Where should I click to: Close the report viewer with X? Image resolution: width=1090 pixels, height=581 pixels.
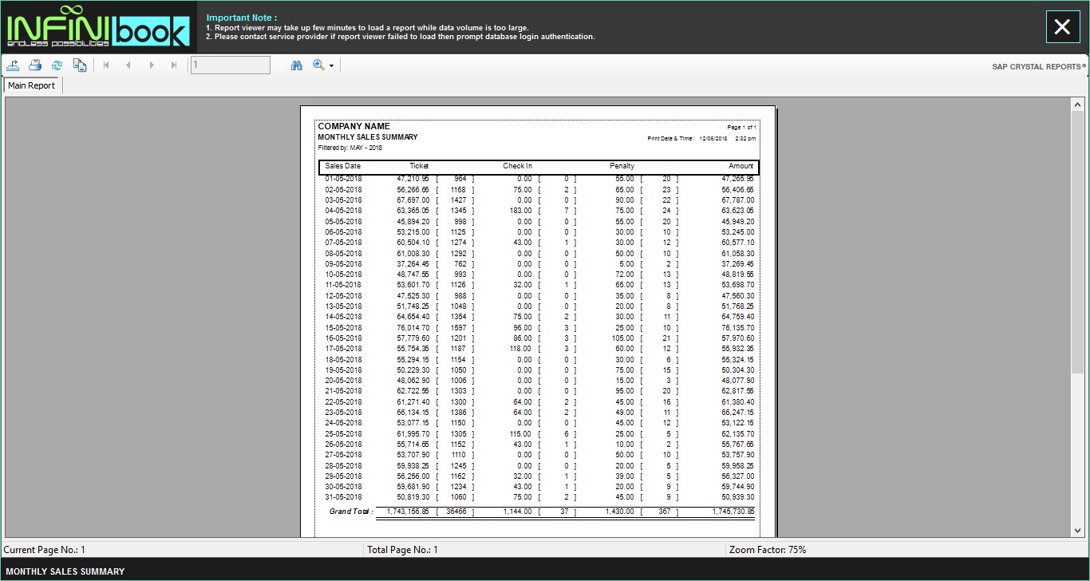click(x=1062, y=27)
